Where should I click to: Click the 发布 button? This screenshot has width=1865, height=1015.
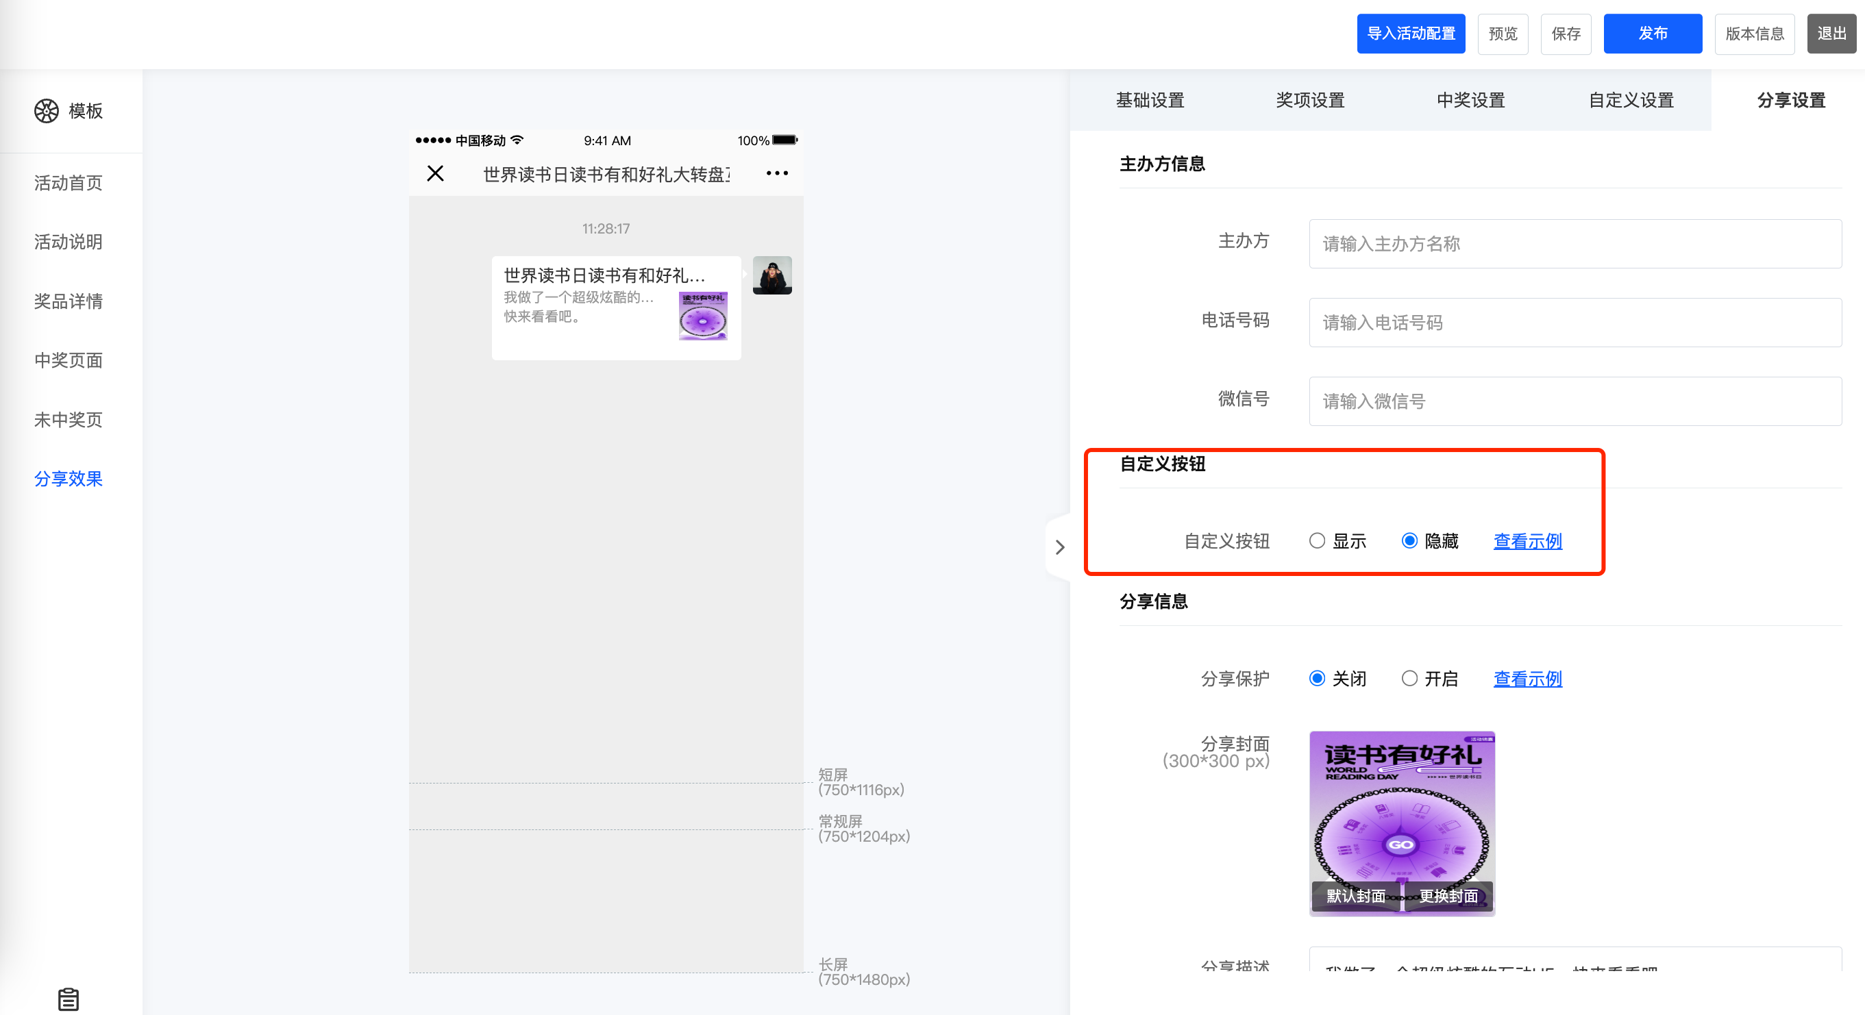tap(1652, 34)
